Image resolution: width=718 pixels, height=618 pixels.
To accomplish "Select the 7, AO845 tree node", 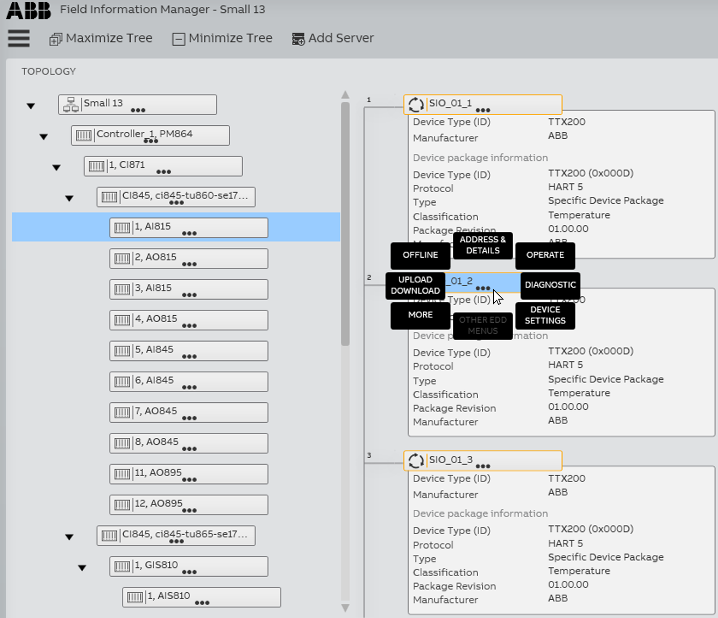I will (189, 412).
